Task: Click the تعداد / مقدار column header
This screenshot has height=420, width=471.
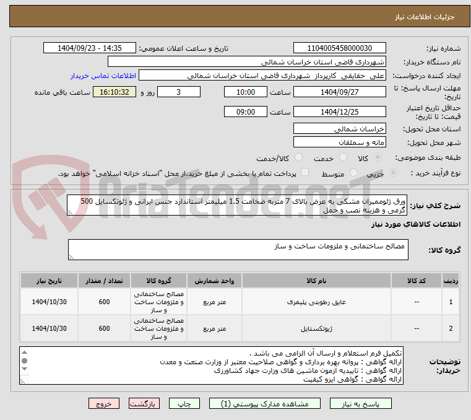Action: pos(104,281)
